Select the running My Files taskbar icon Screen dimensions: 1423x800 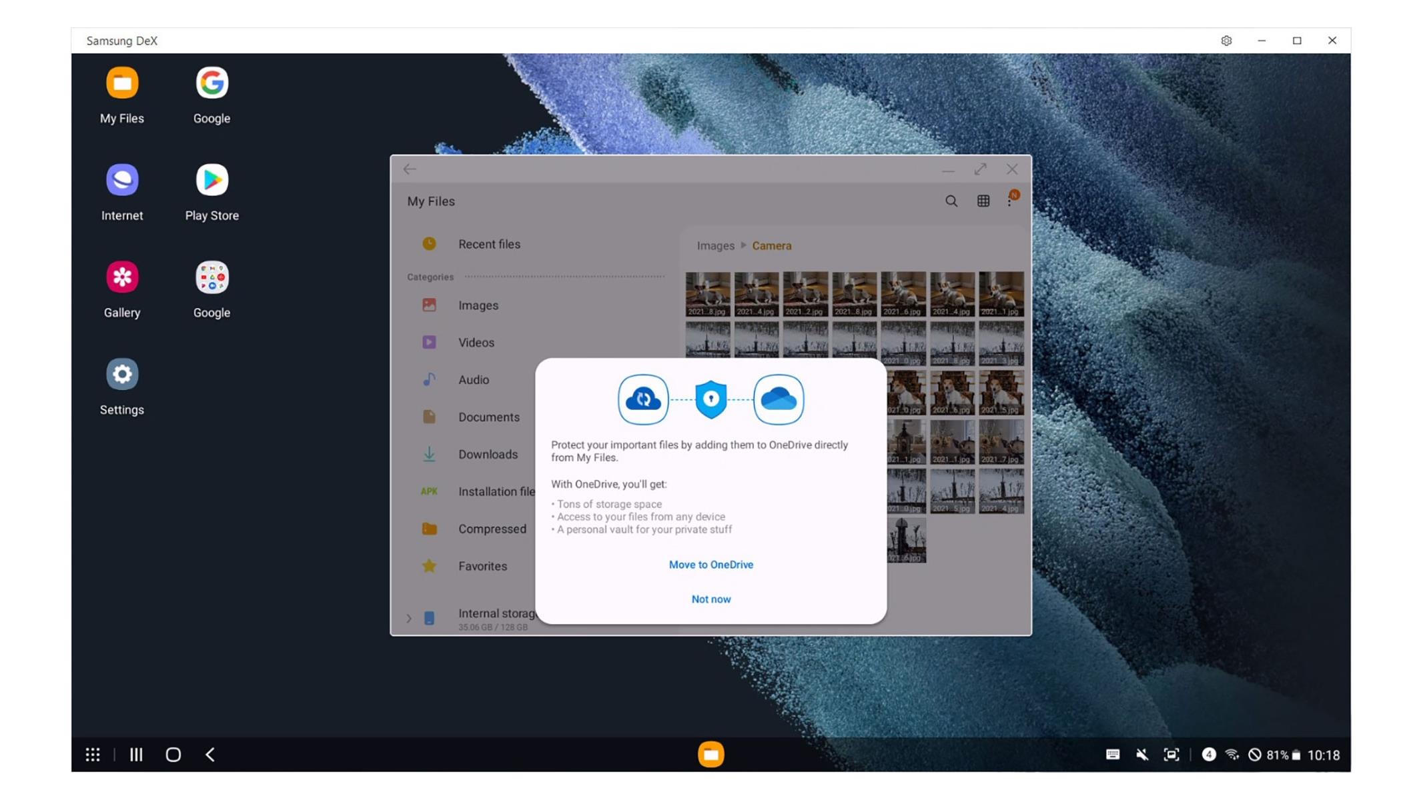711,755
